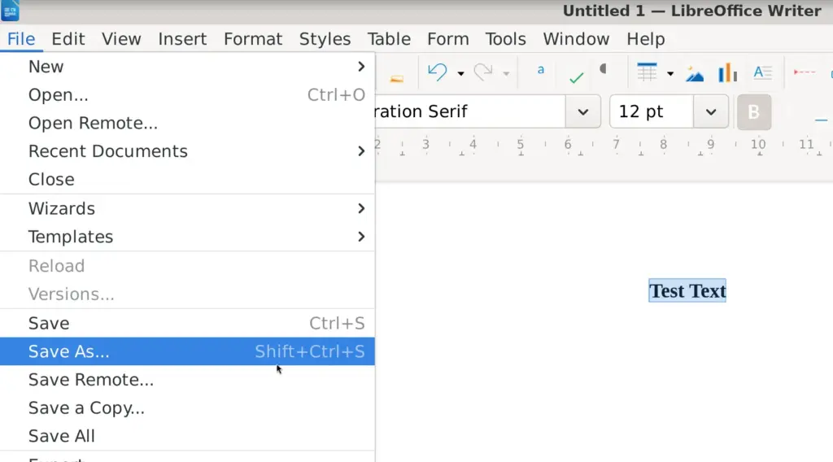This screenshot has width=833, height=462.
Task: Open the Insert Table dropdown arrow
Action: tap(670, 73)
